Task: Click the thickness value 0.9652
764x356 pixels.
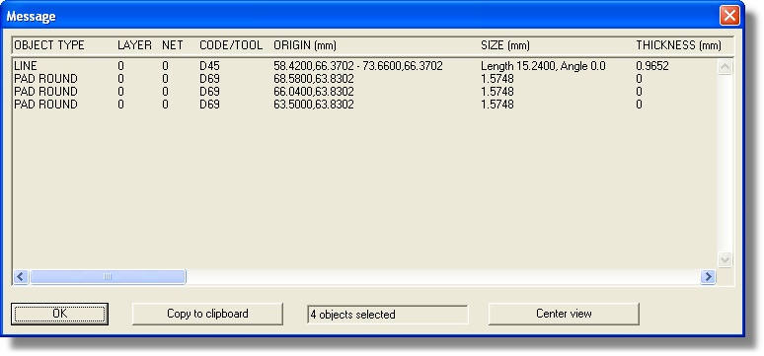Action: coord(652,66)
